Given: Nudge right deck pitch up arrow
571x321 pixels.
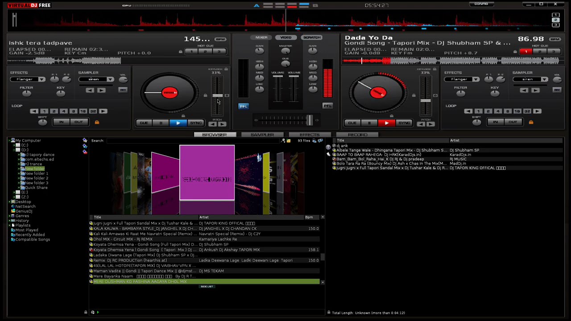Looking at the screenshot, I should [x=430, y=124].
